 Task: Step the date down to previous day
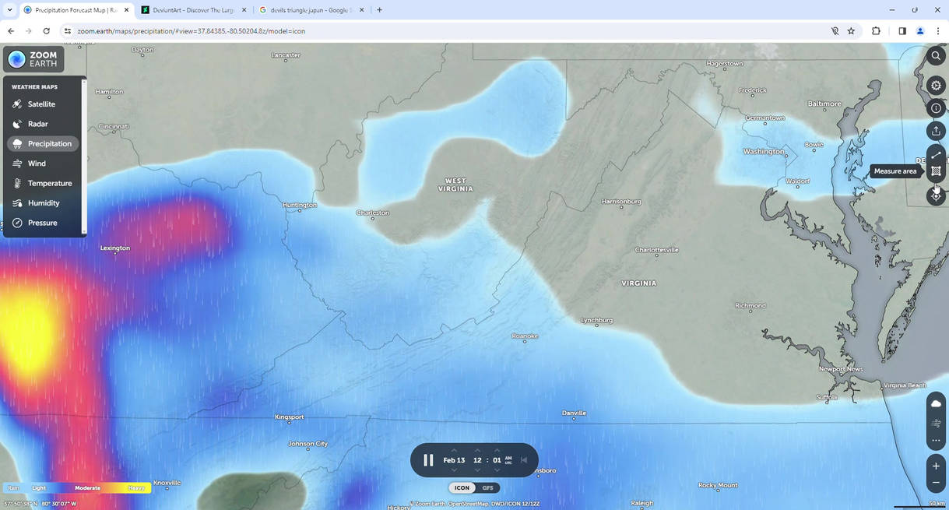tap(455, 471)
